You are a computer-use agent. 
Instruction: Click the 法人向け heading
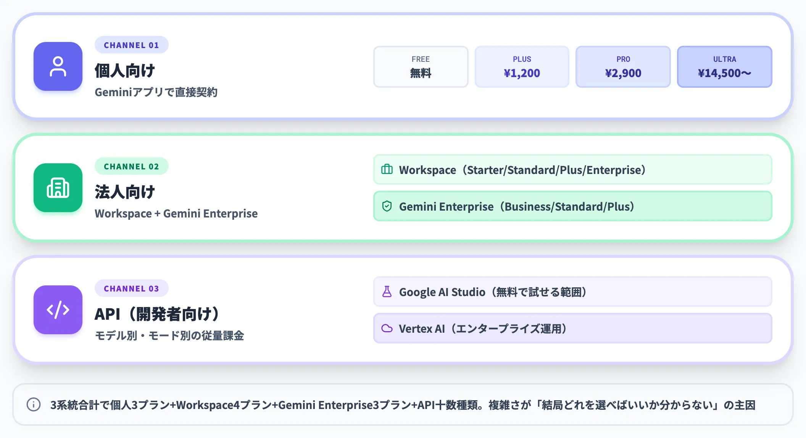tap(125, 192)
